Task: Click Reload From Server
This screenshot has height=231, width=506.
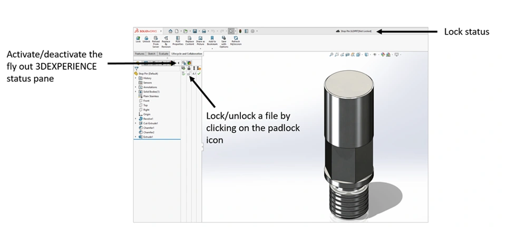Action: [156, 42]
